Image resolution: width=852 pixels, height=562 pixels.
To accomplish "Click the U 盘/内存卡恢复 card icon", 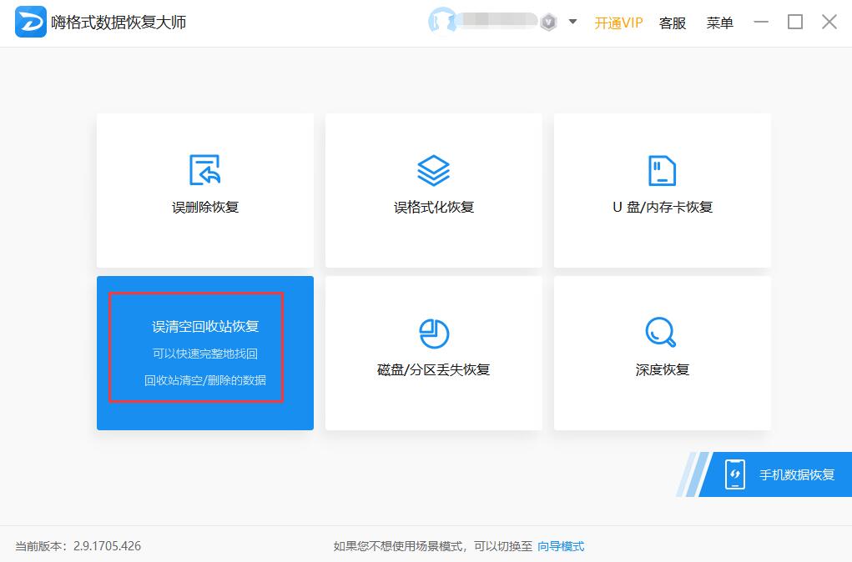I will [x=662, y=170].
